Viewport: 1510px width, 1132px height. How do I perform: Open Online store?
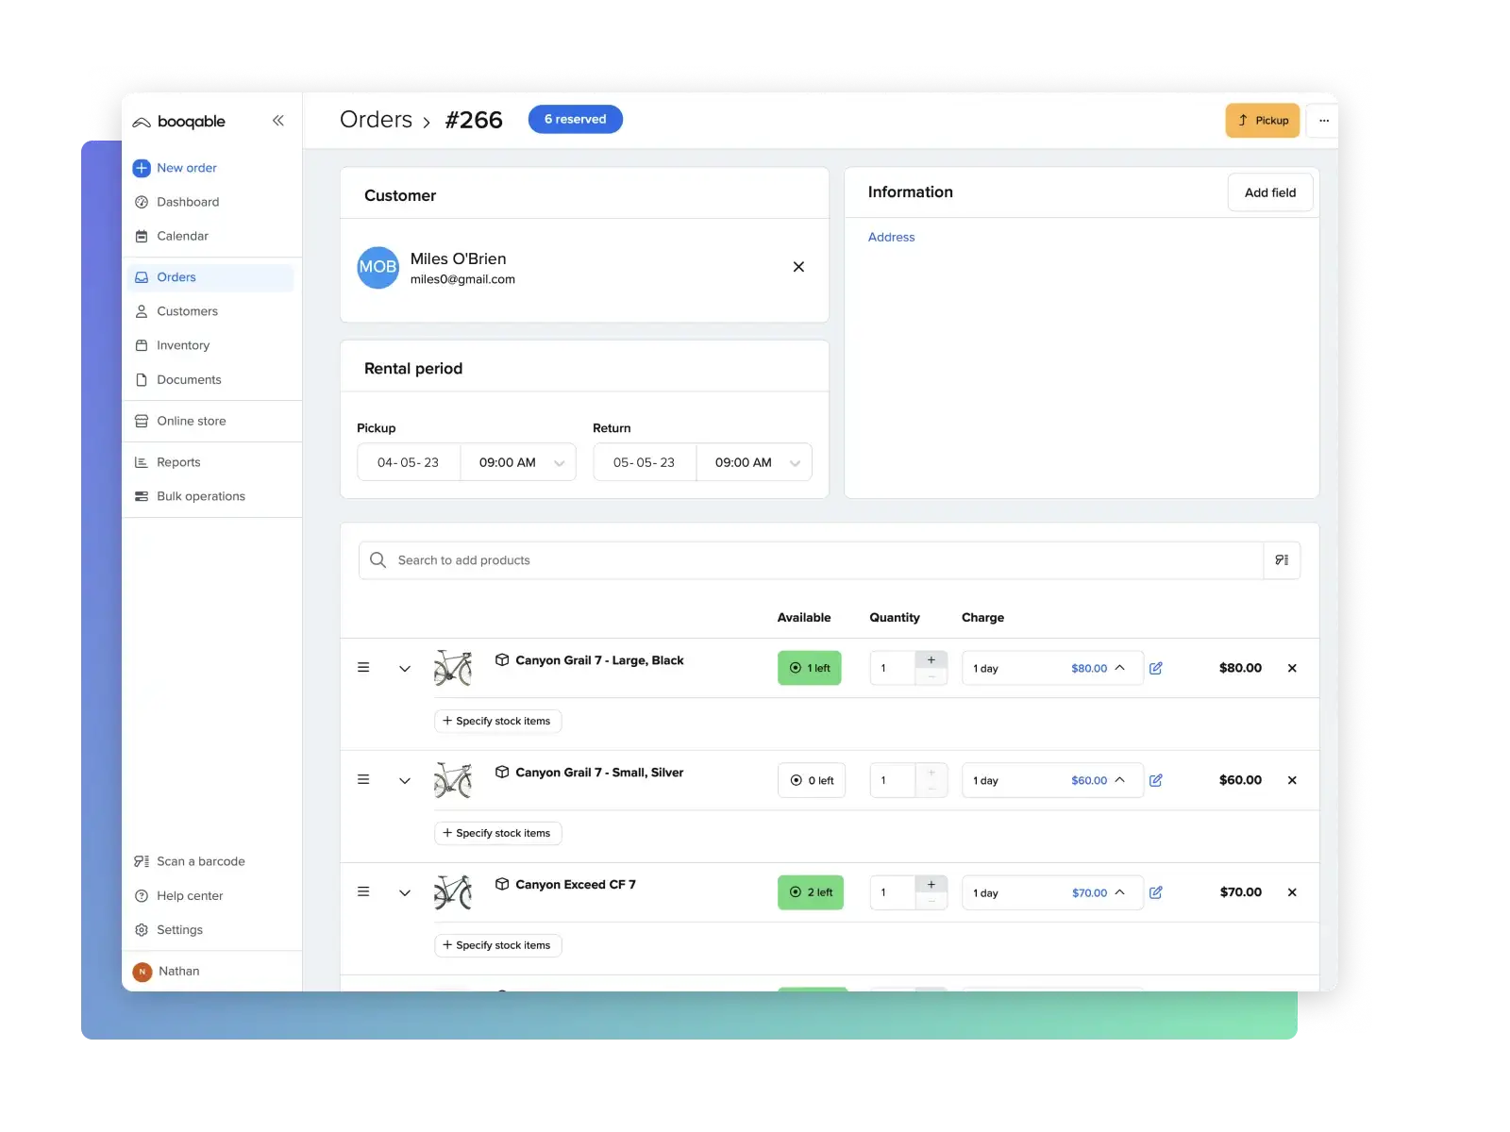click(180, 421)
